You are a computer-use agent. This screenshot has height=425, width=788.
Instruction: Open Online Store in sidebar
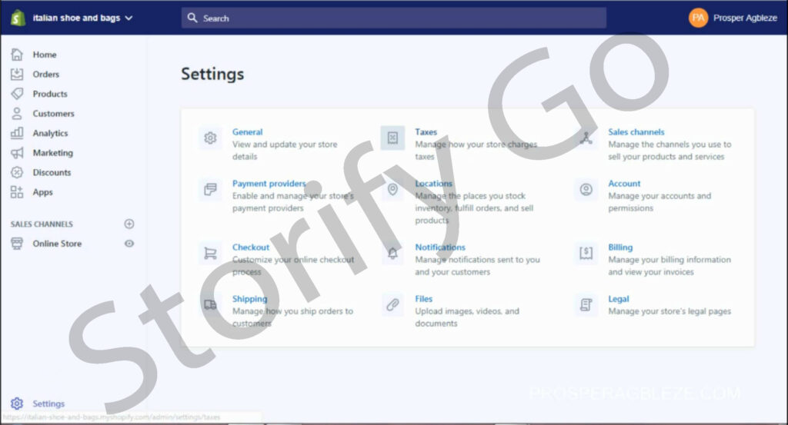click(x=57, y=244)
